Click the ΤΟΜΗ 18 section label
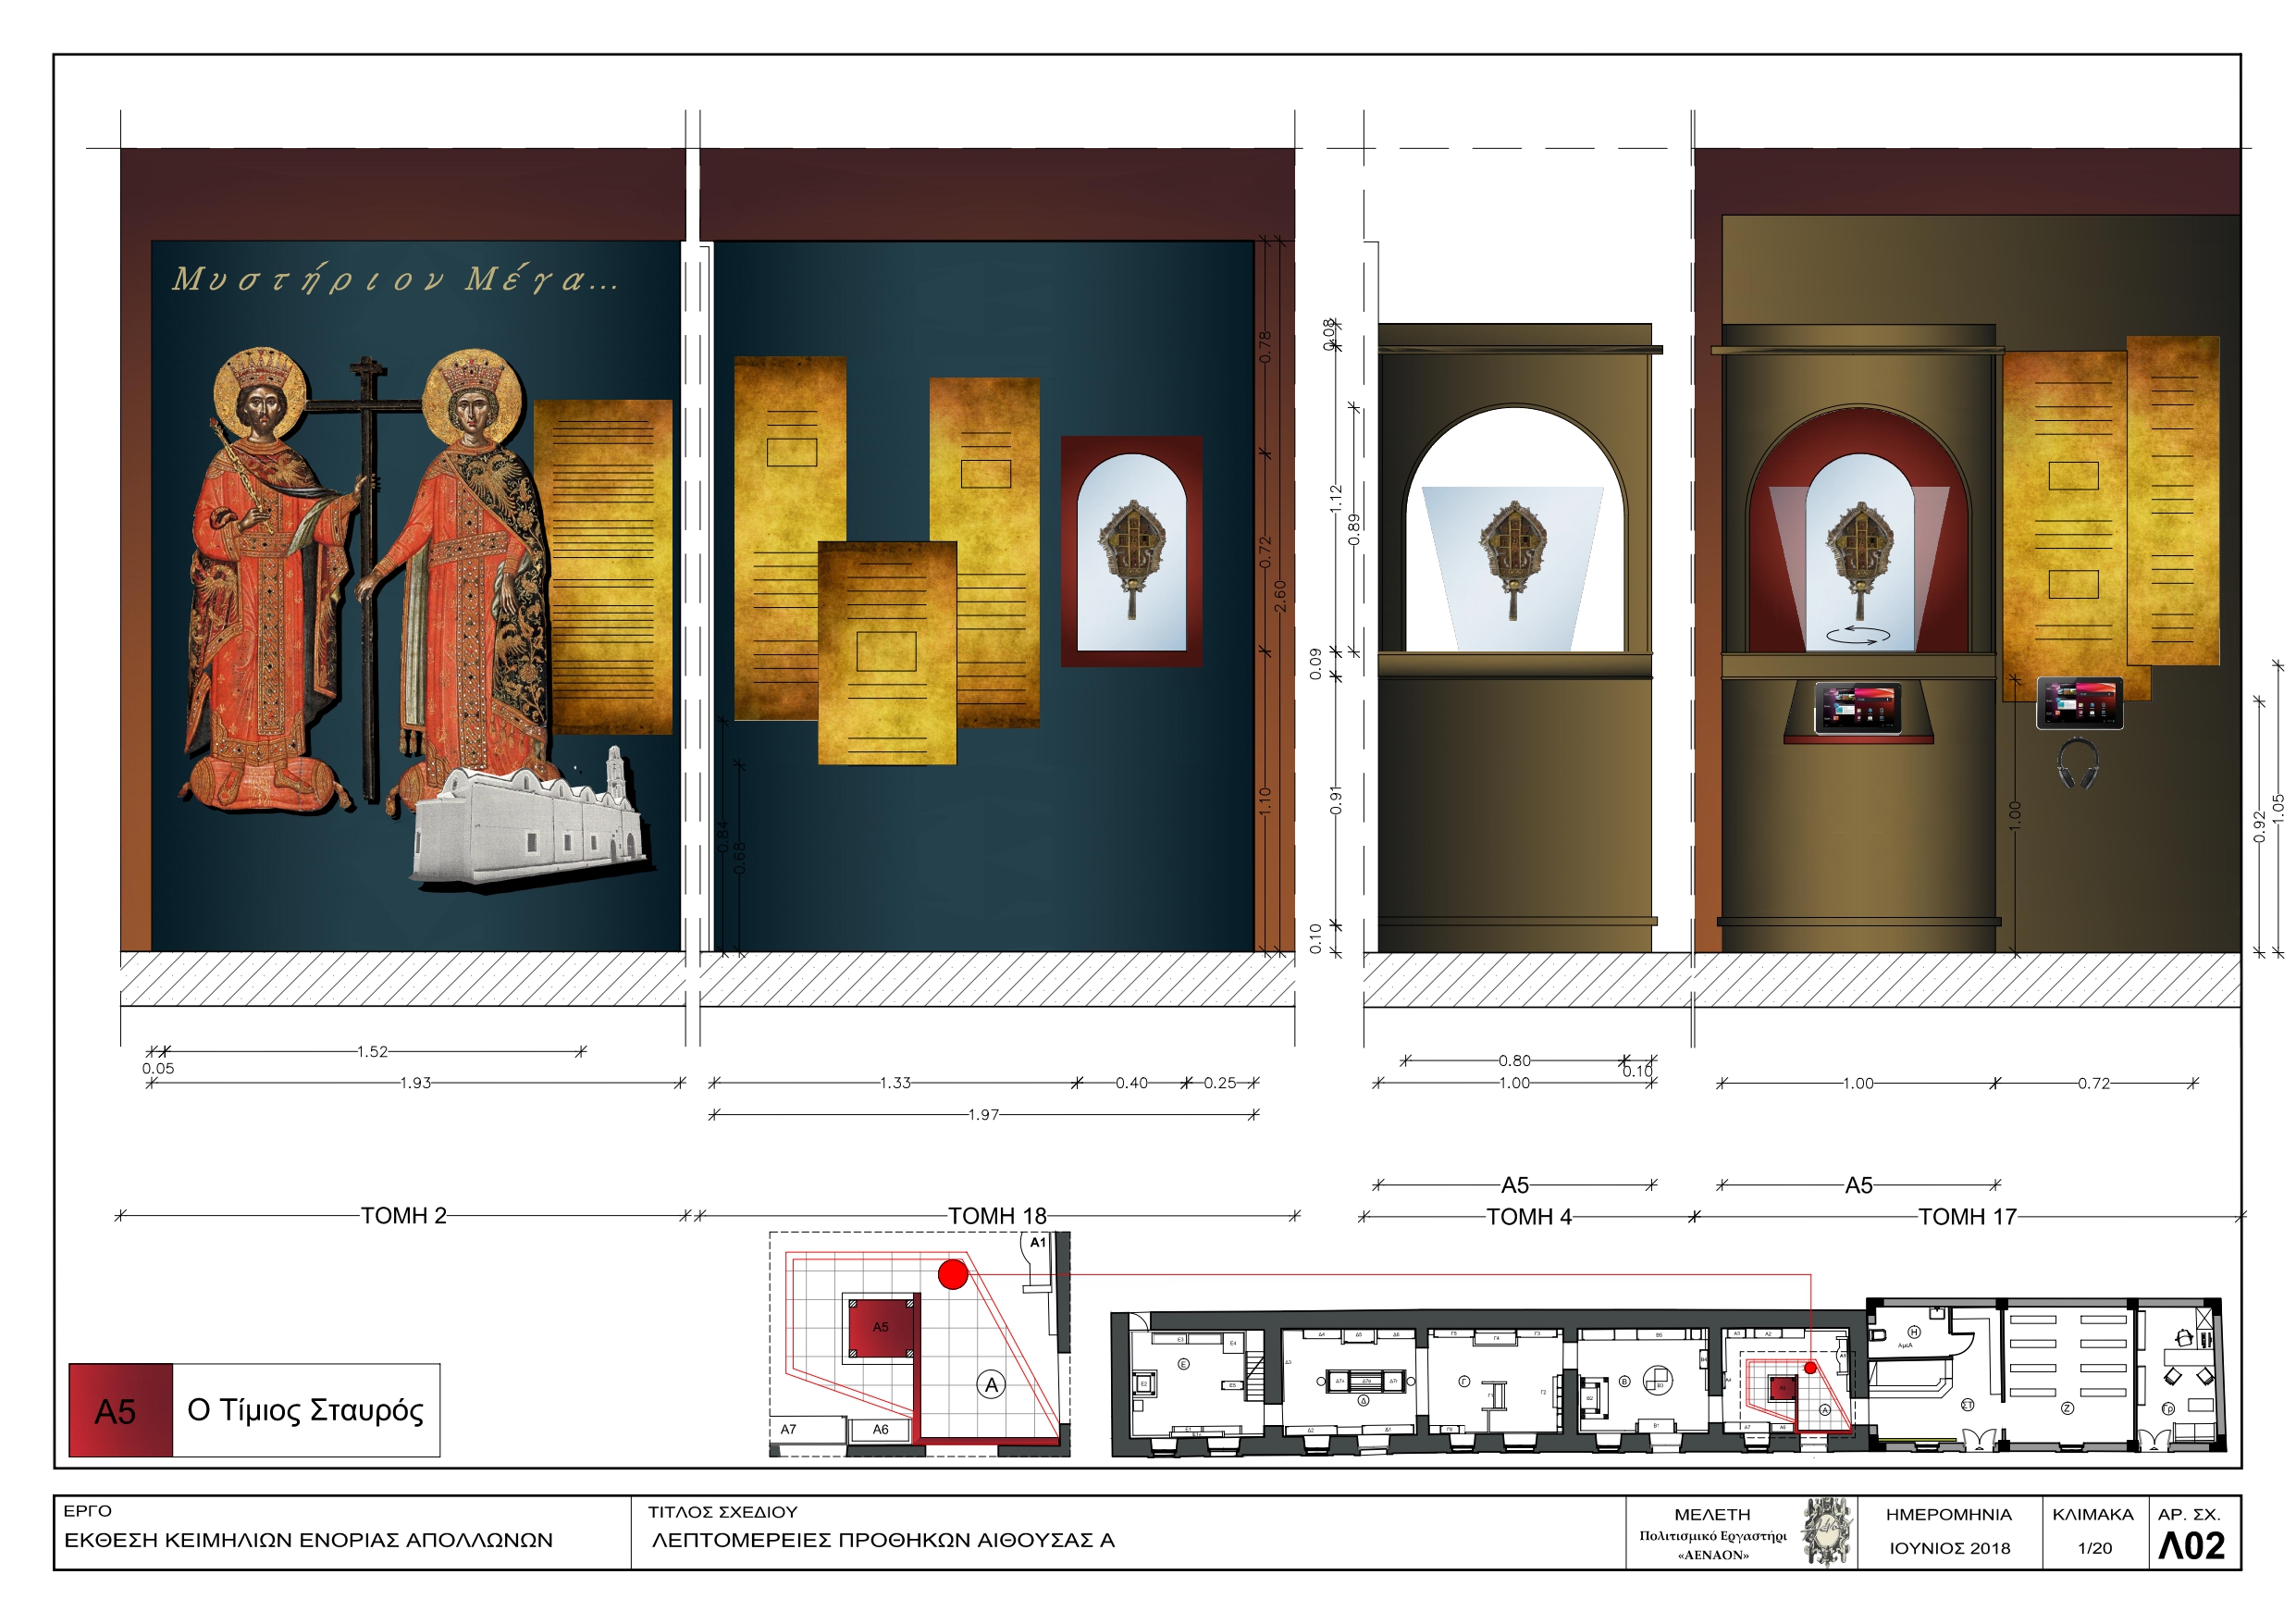The width and height of the screenshot is (2296, 1624). [x=996, y=1216]
